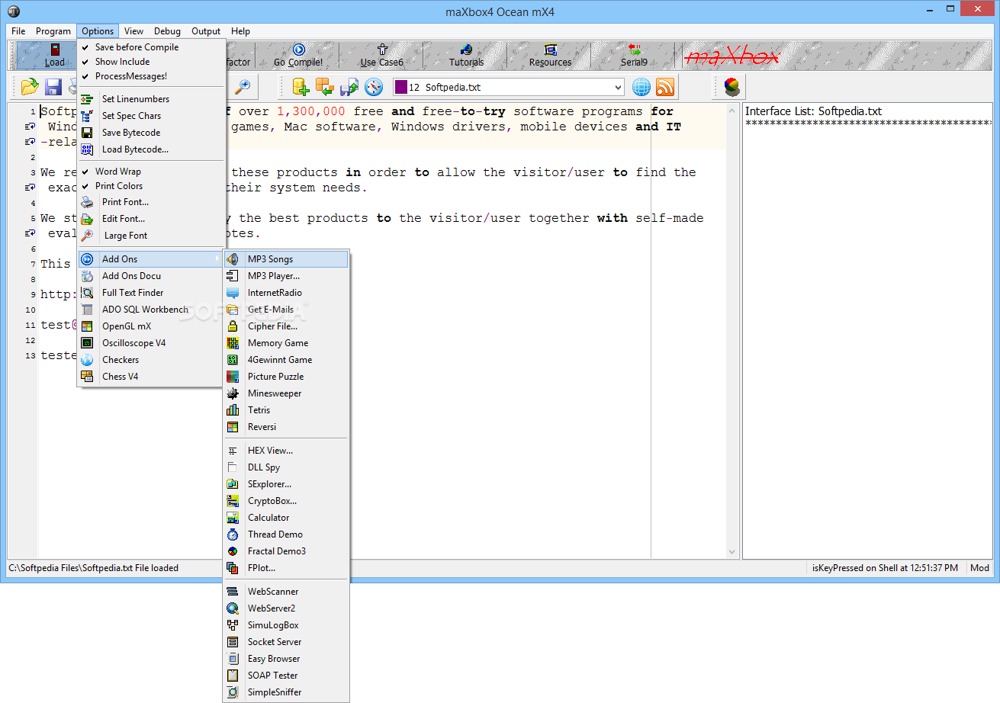This screenshot has height=703, width=1000.
Task: Launch Chess V4
Action: [151, 377]
